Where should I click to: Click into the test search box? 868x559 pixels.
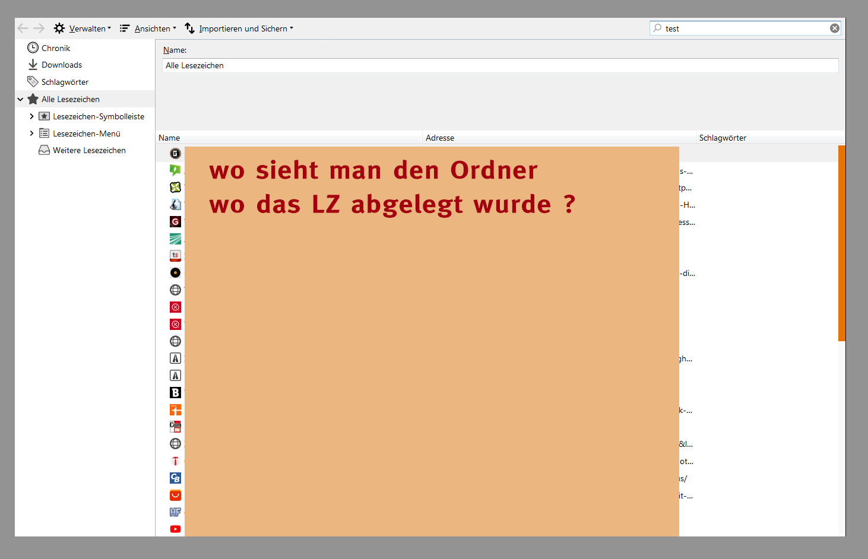[742, 28]
